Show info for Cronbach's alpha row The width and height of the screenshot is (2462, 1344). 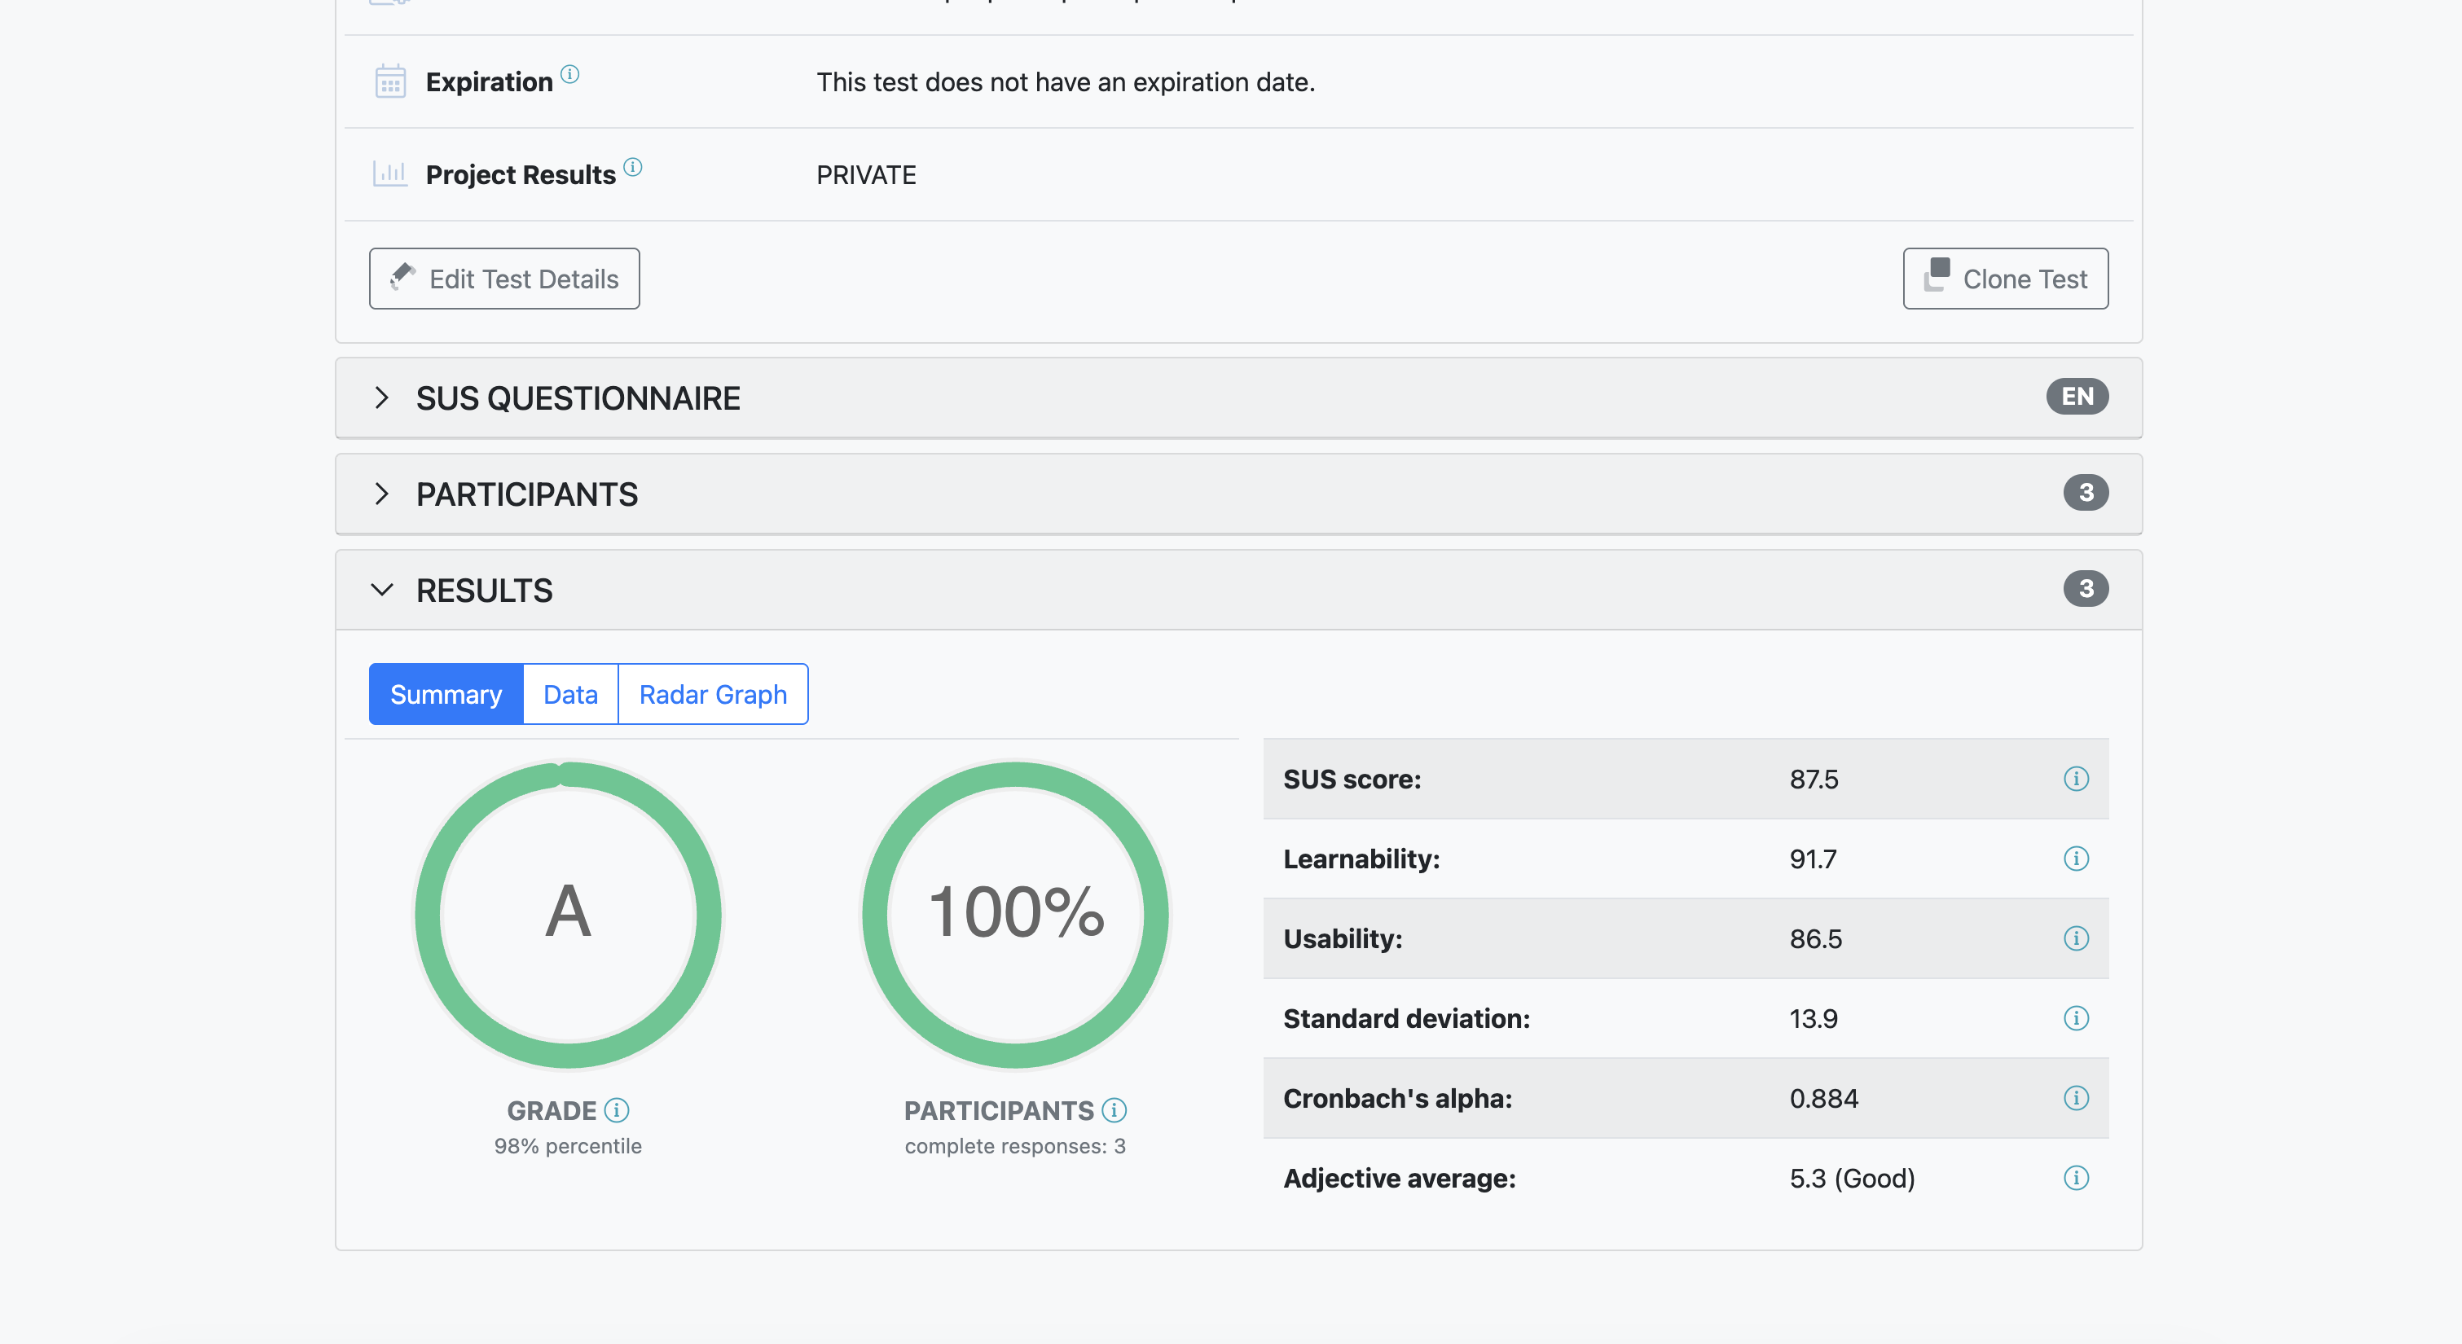[x=2075, y=1098]
